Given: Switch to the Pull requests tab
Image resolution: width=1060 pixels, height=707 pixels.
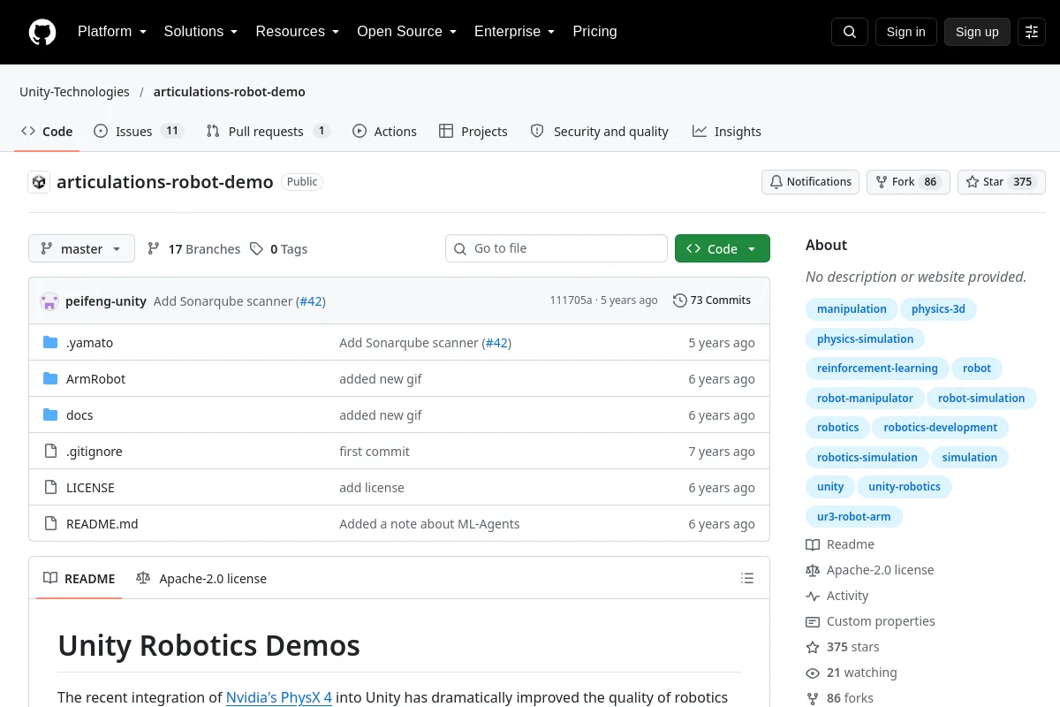Looking at the screenshot, I should click(x=268, y=131).
